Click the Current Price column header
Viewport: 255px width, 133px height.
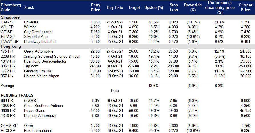click(x=245, y=7)
